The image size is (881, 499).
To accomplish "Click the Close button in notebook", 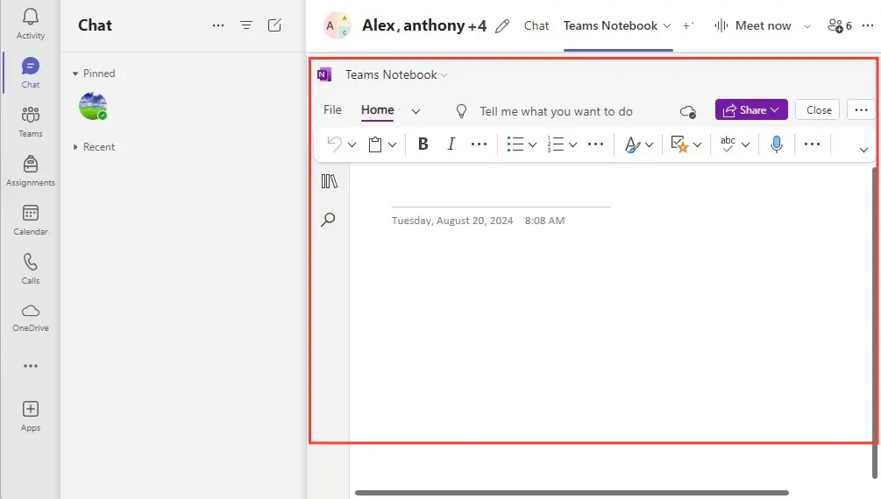I will pos(819,110).
